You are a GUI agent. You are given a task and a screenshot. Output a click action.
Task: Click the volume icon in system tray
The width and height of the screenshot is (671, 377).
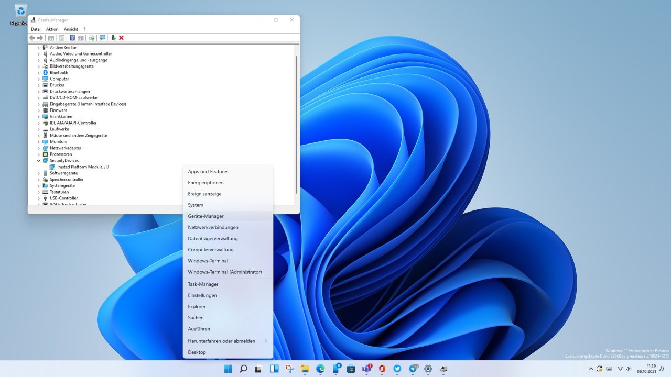pyautogui.click(x=629, y=369)
